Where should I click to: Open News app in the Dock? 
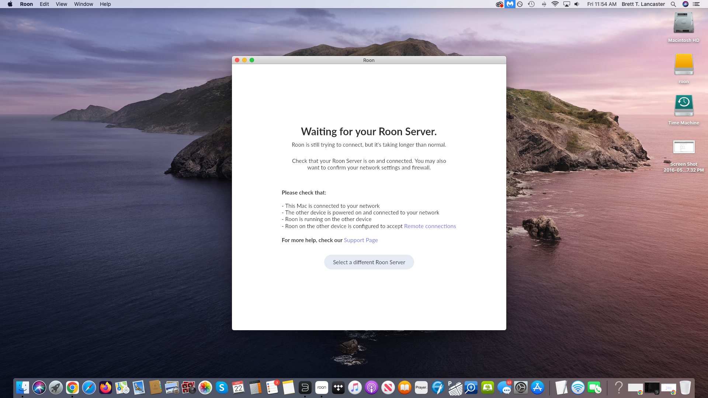click(x=388, y=387)
